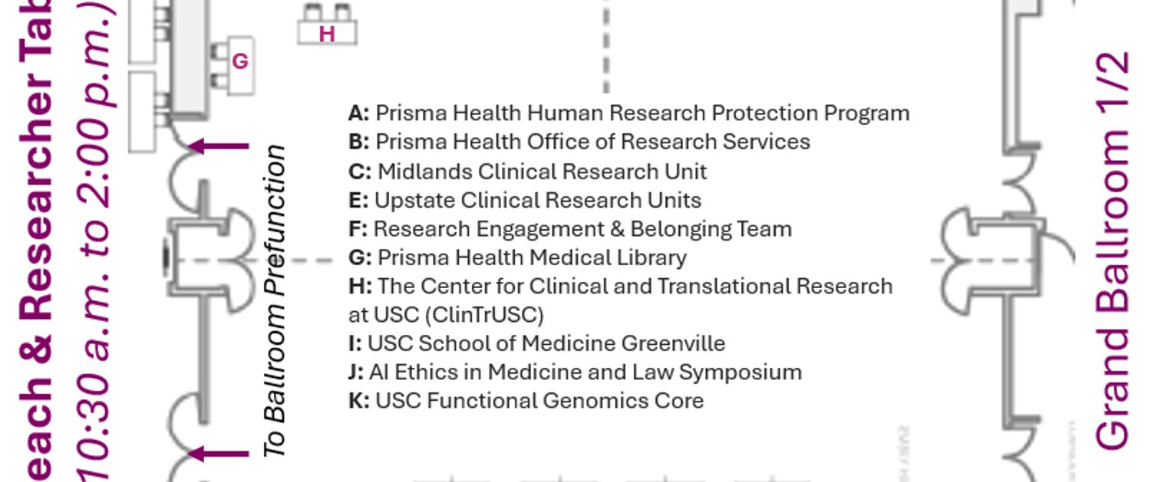Select legend entry B: Office of Research Services
The image size is (1151, 482).
point(579,142)
